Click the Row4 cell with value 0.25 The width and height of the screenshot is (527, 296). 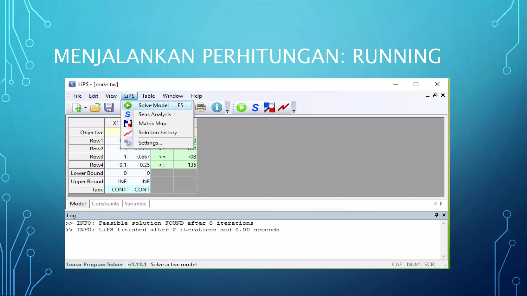139,165
